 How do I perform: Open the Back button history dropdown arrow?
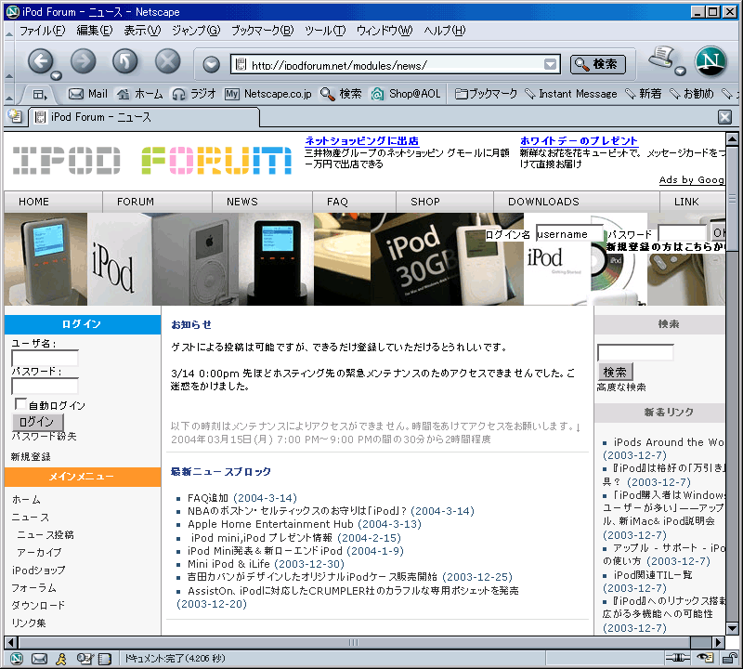pos(56,75)
